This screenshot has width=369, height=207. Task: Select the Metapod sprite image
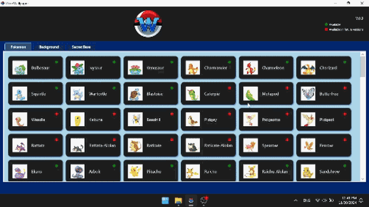(250, 93)
